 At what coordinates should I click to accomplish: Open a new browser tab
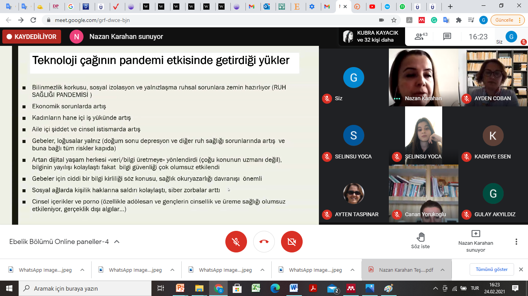(450, 7)
